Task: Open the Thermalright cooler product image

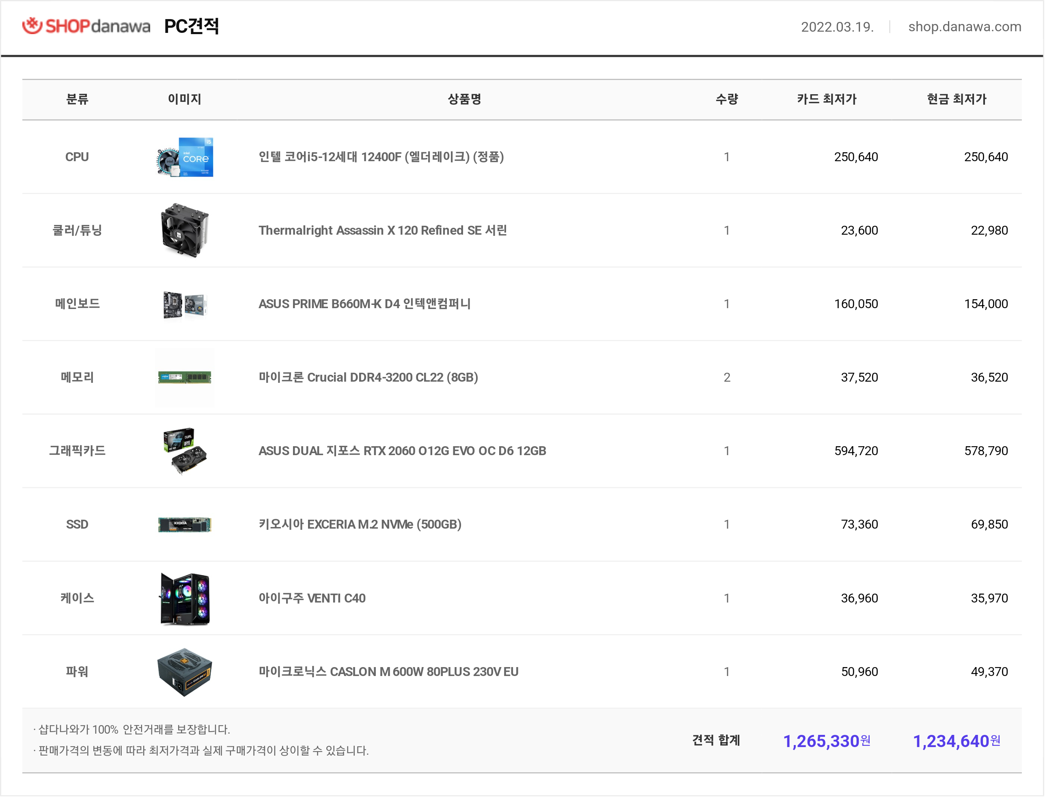Action: [x=185, y=231]
